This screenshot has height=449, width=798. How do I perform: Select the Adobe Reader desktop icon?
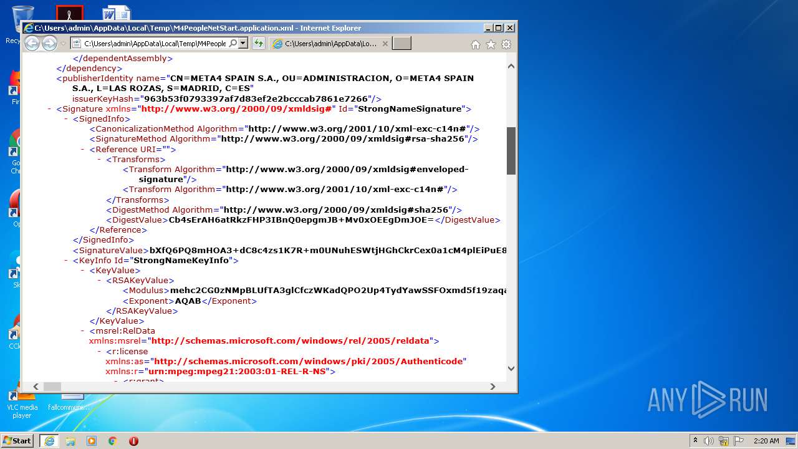pos(70,12)
